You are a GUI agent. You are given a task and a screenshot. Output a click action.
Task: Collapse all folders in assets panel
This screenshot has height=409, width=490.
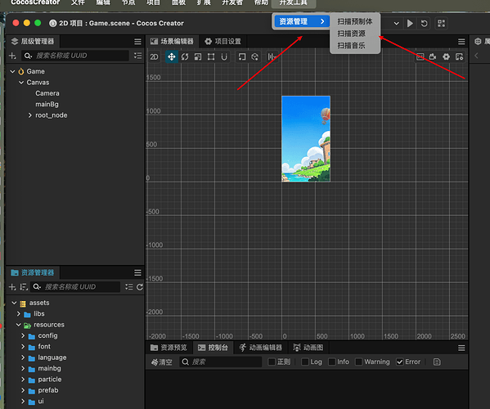pos(129,287)
